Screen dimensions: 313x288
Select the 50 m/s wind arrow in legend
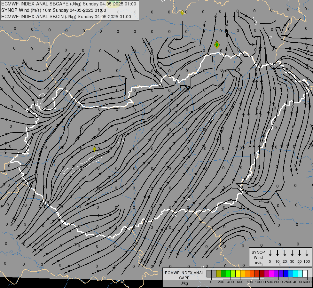(x=300, y=253)
